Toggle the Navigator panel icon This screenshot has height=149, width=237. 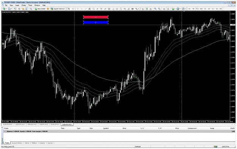pos(23,9)
